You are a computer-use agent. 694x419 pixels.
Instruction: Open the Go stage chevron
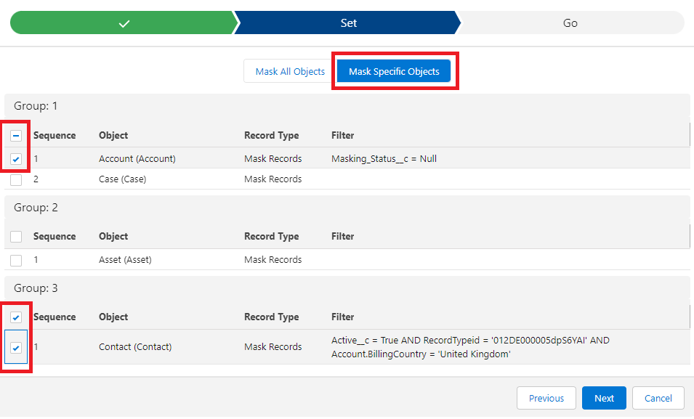click(x=570, y=23)
